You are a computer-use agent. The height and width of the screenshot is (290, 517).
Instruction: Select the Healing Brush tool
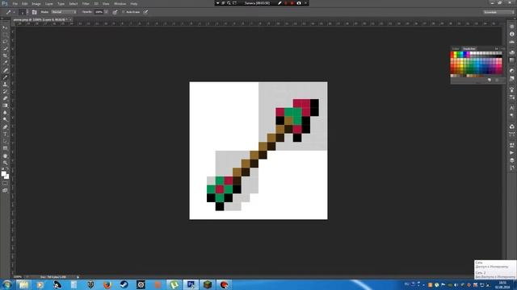[x=5, y=70]
